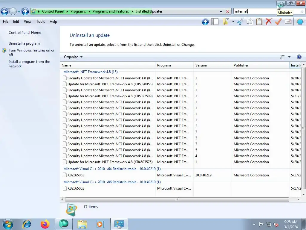The width and height of the screenshot is (306, 230).
Task: Go back with the Back arrow button
Action: click(5, 12)
